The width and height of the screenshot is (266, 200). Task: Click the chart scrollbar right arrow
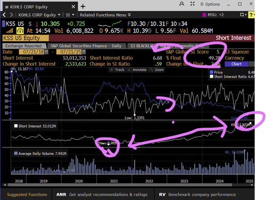click(252, 185)
